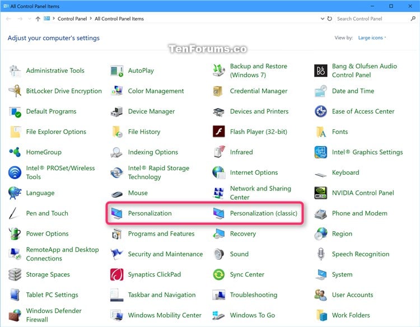Go forward with the Forward arrow
420x327 pixels.
tap(20, 18)
